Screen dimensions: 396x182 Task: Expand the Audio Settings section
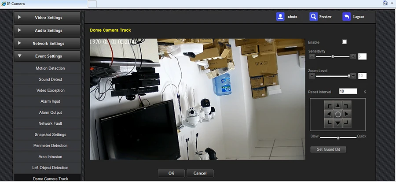tap(47, 30)
